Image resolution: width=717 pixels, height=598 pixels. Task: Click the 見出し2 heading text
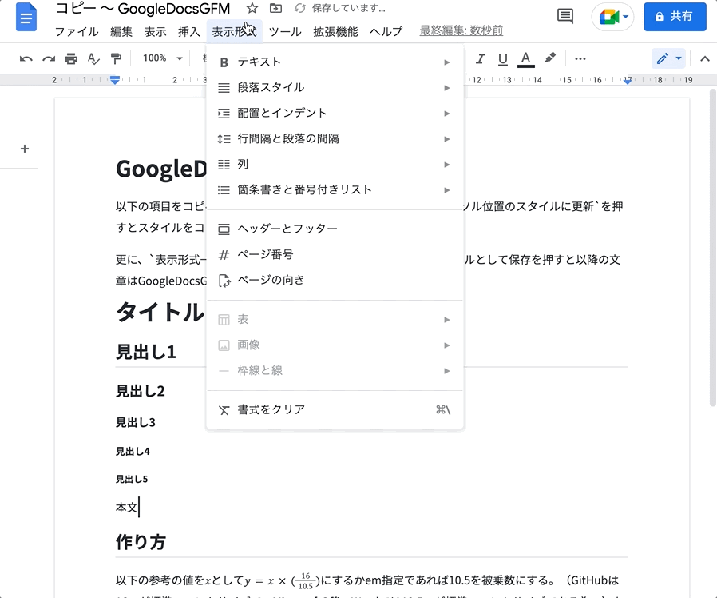point(140,391)
